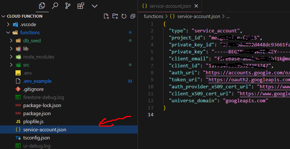The image size is (290, 149).
Task: Click functions in the breadcrumb path
Action: click(x=153, y=16)
